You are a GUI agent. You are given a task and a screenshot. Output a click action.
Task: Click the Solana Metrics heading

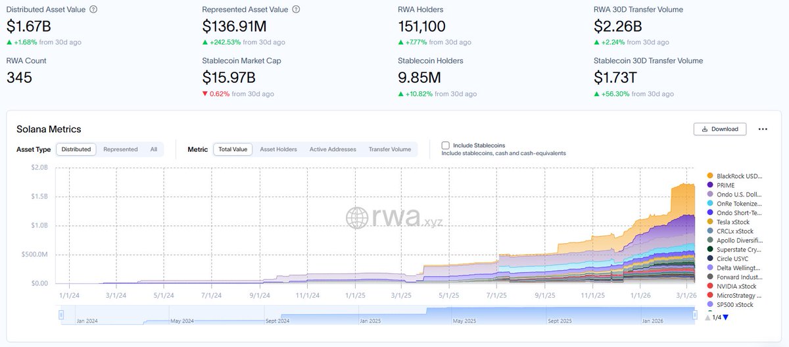point(49,129)
